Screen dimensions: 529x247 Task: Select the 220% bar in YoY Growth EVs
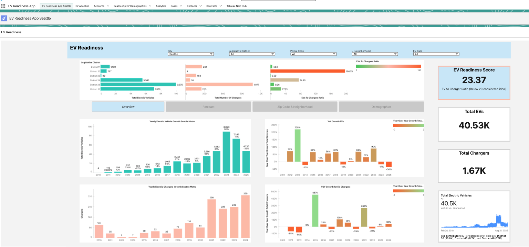click(x=297, y=145)
